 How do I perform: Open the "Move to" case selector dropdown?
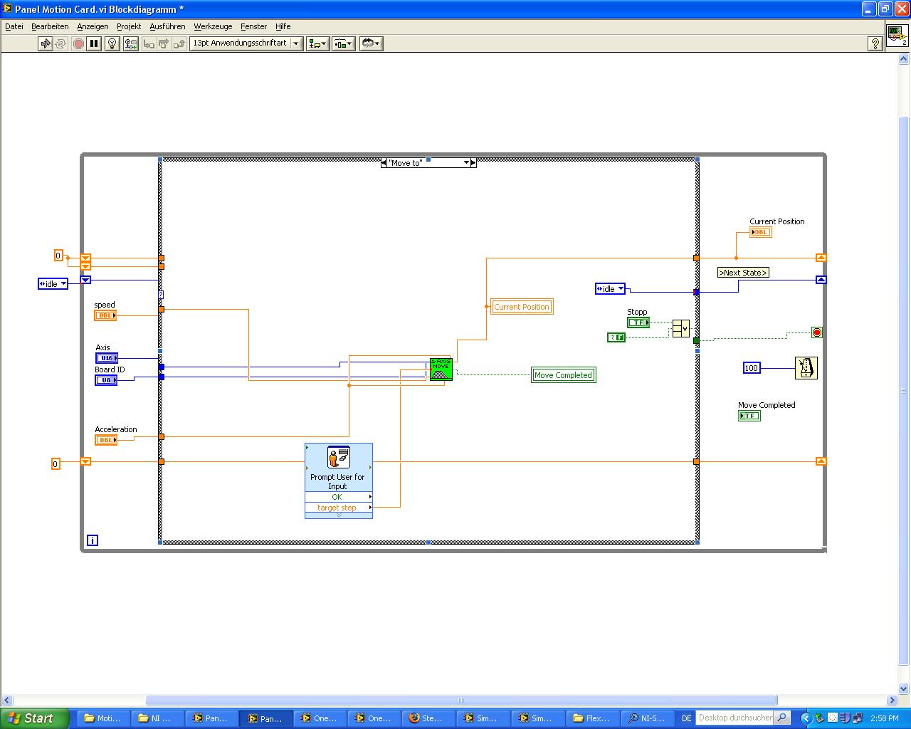click(467, 163)
